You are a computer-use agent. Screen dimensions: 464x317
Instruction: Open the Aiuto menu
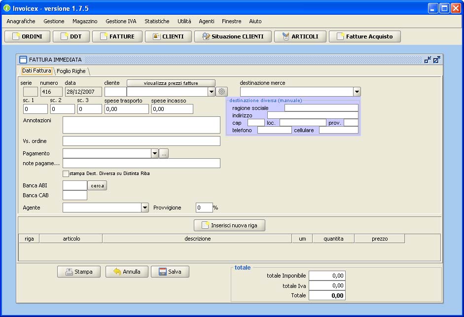pos(255,21)
